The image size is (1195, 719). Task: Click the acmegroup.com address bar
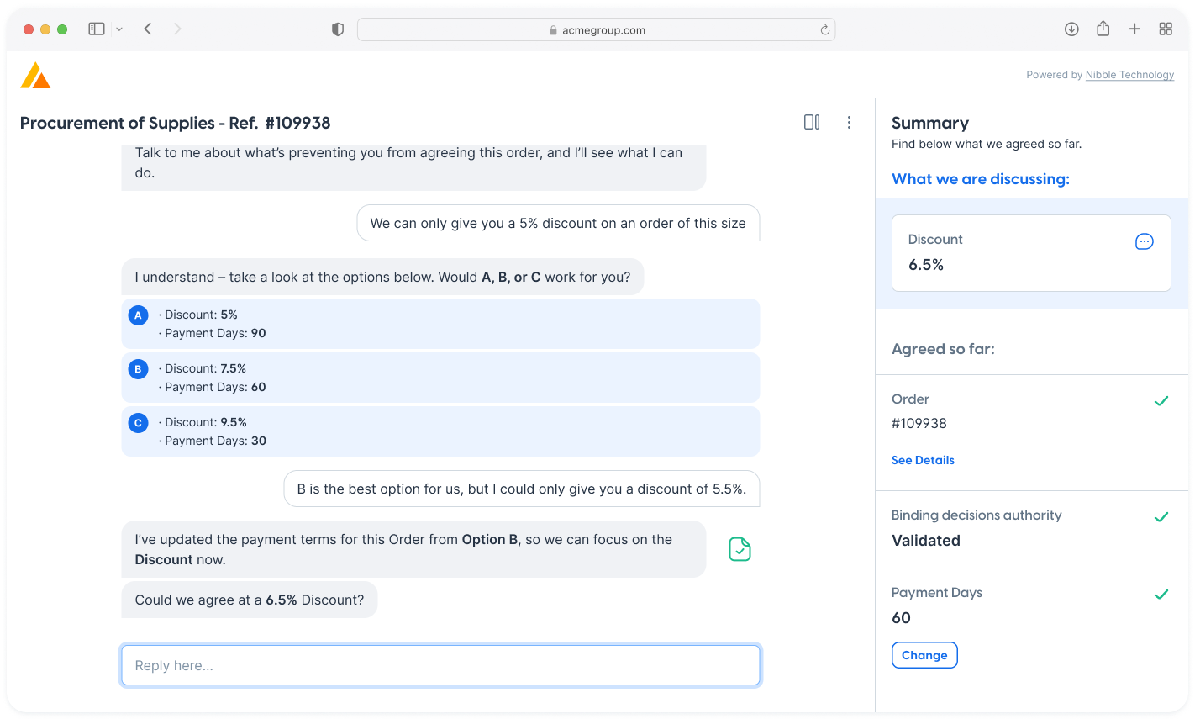596,30
